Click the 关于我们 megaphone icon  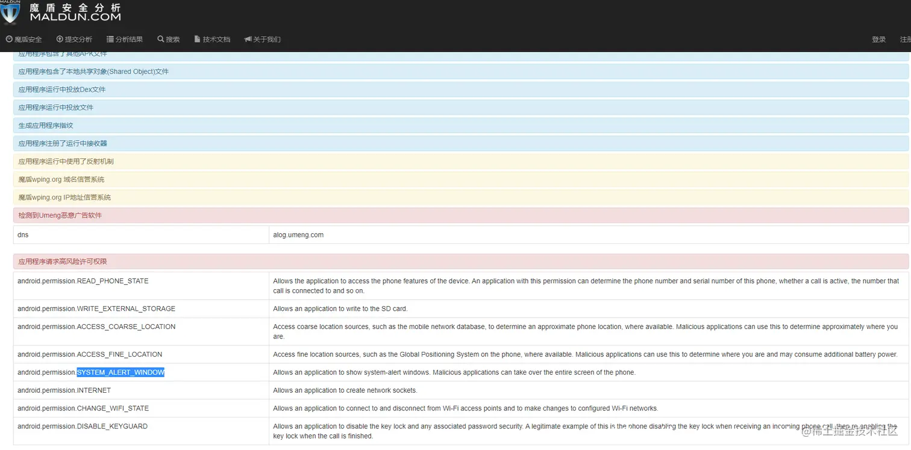(x=248, y=39)
